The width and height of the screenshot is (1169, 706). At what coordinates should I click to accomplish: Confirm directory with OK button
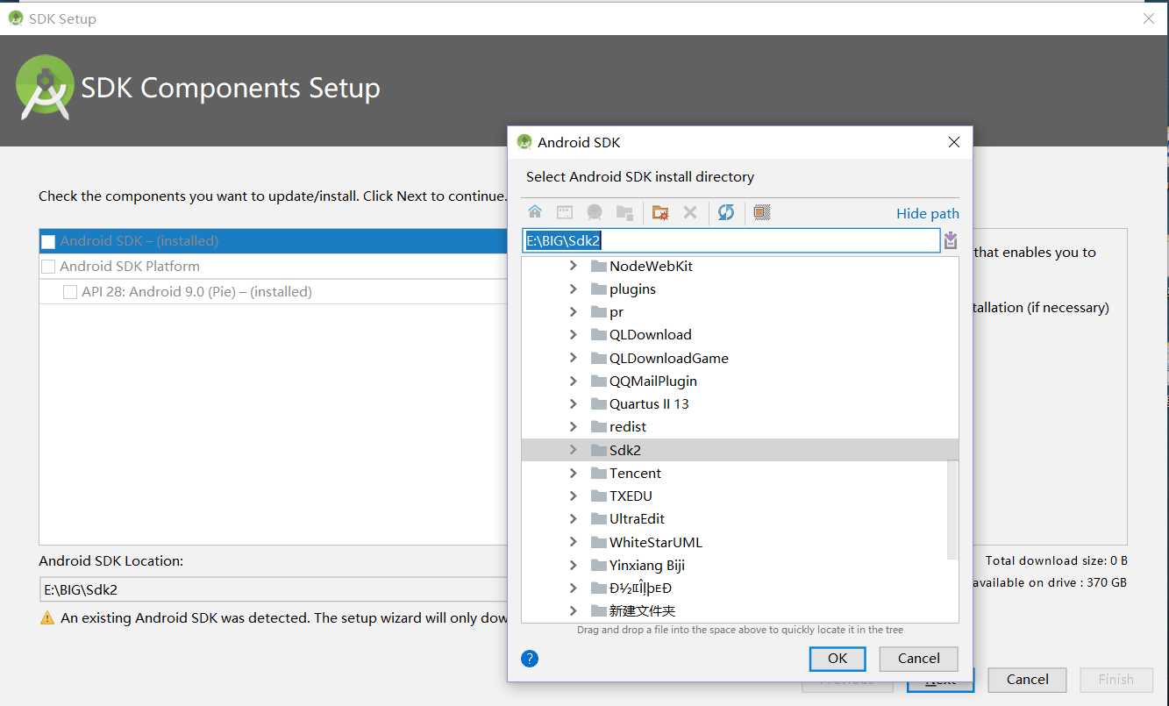click(838, 659)
